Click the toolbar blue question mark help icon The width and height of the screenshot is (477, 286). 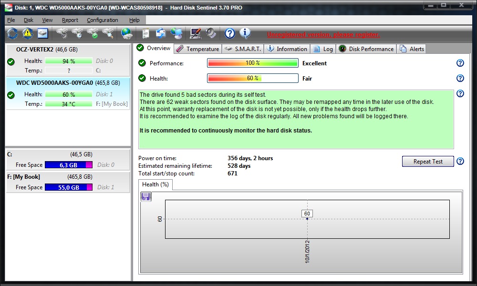230,33
